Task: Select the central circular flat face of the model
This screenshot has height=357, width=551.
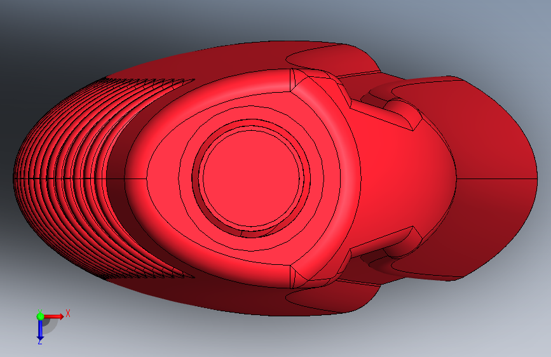Action: (251, 178)
